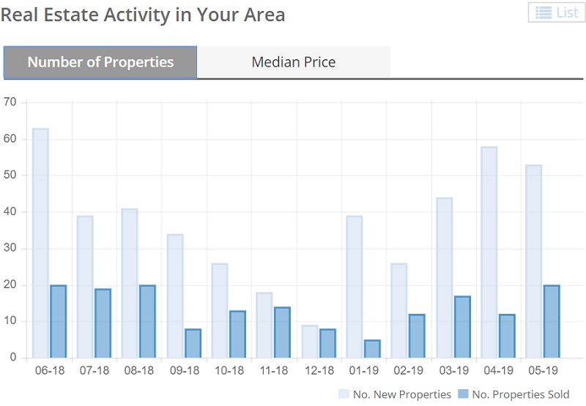Switch to the Median Price tab
The width and height of the screenshot is (586, 406).
pyautogui.click(x=293, y=62)
